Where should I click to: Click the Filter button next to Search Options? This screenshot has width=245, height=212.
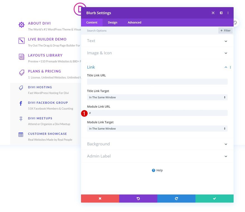[225, 31]
